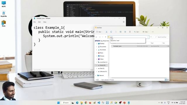Open Google Chrome from the taskbar

click(x=86, y=103)
